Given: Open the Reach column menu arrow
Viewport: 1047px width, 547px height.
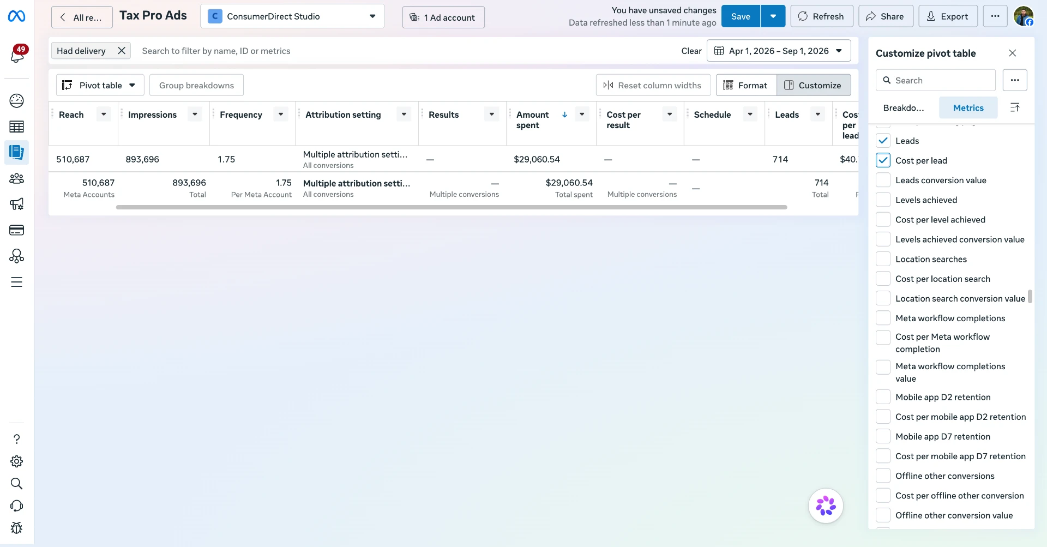Looking at the screenshot, I should [104, 115].
